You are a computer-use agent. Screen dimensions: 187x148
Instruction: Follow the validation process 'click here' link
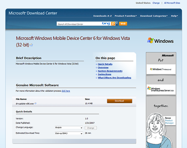point(66,91)
